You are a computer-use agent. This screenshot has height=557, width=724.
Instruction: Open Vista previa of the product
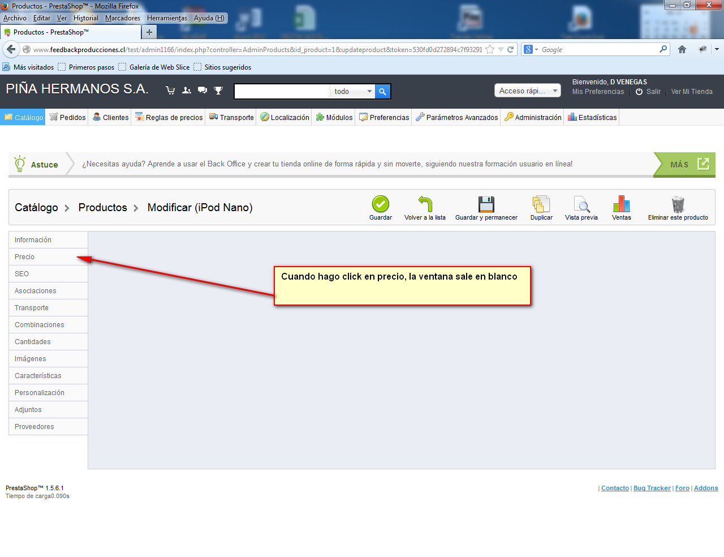click(581, 204)
